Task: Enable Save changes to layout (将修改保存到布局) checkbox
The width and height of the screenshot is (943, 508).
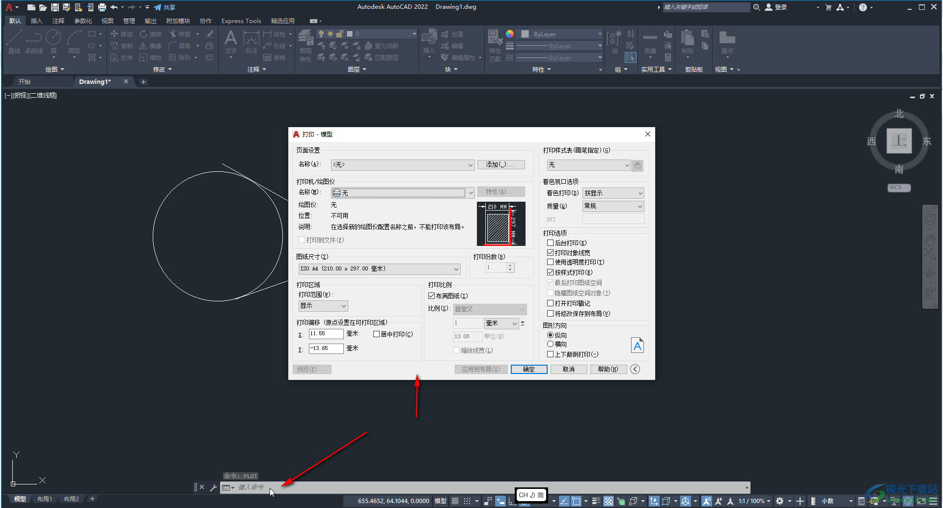Action: coord(551,314)
